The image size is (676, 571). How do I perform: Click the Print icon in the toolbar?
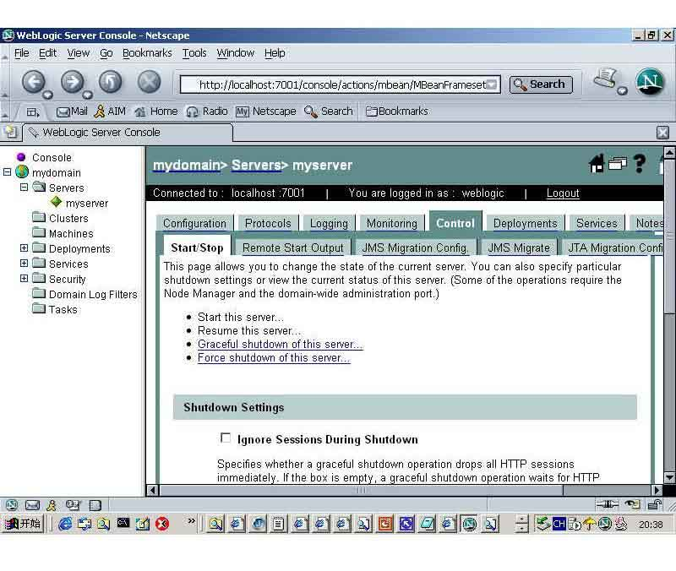(x=606, y=79)
